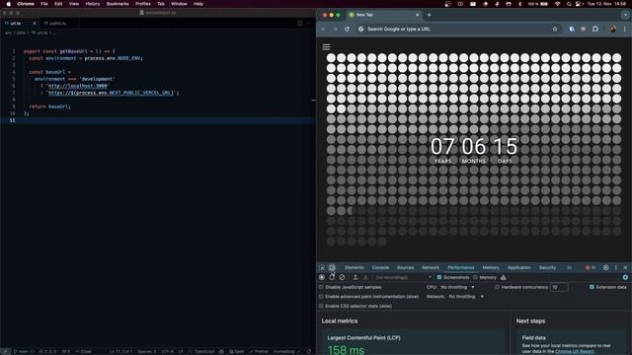The height and width of the screenshot is (355, 632).
Task: Start recording a performance profile
Action: tap(322, 277)
